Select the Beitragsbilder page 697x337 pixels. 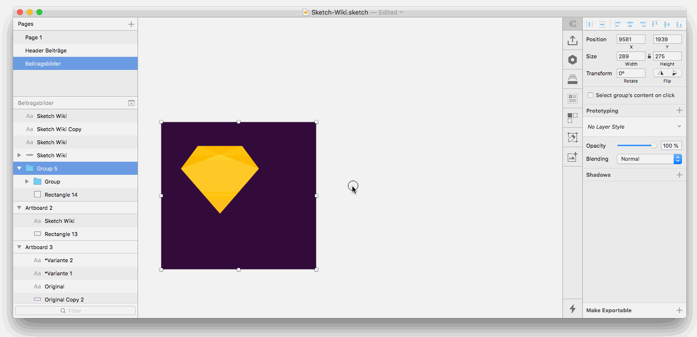point(75,64)
